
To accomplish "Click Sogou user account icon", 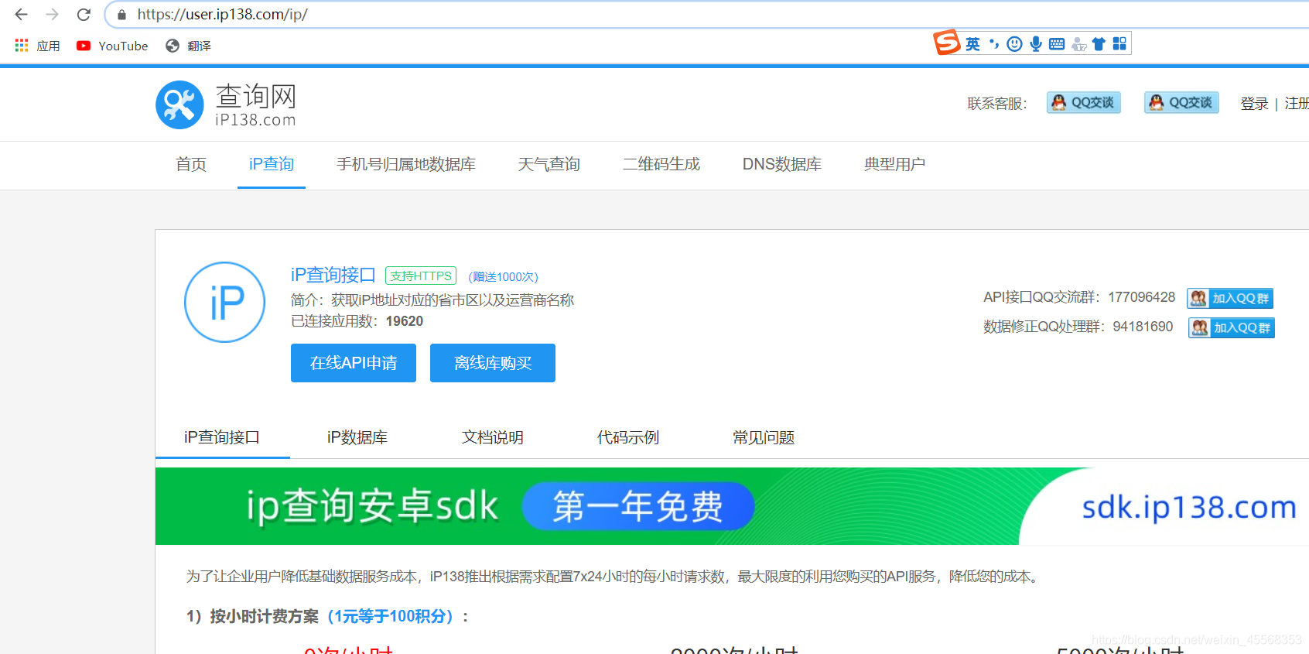I will (x=1078, y=44).
